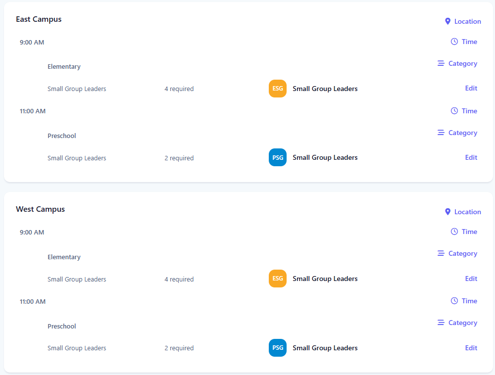Click the 11:00 AM label under West Campus
The image size is (495, 375).
click(x=33, y=301)
